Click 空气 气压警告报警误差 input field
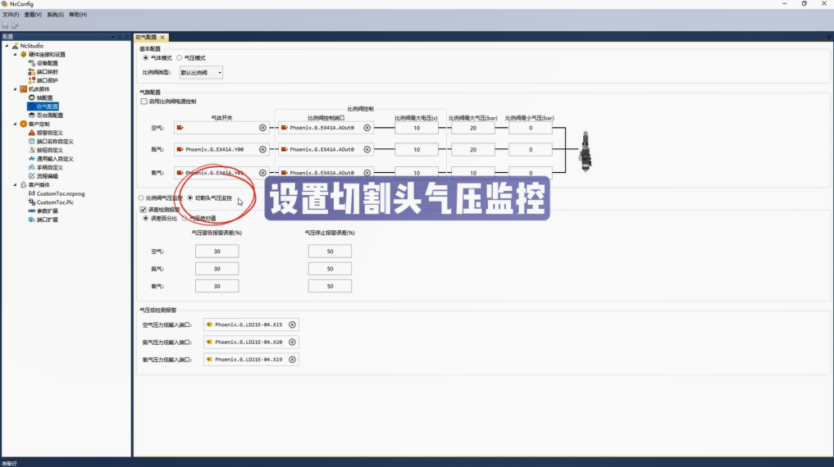 click(216, 252)
